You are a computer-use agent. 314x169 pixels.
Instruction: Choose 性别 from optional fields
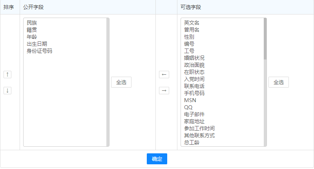189,37
